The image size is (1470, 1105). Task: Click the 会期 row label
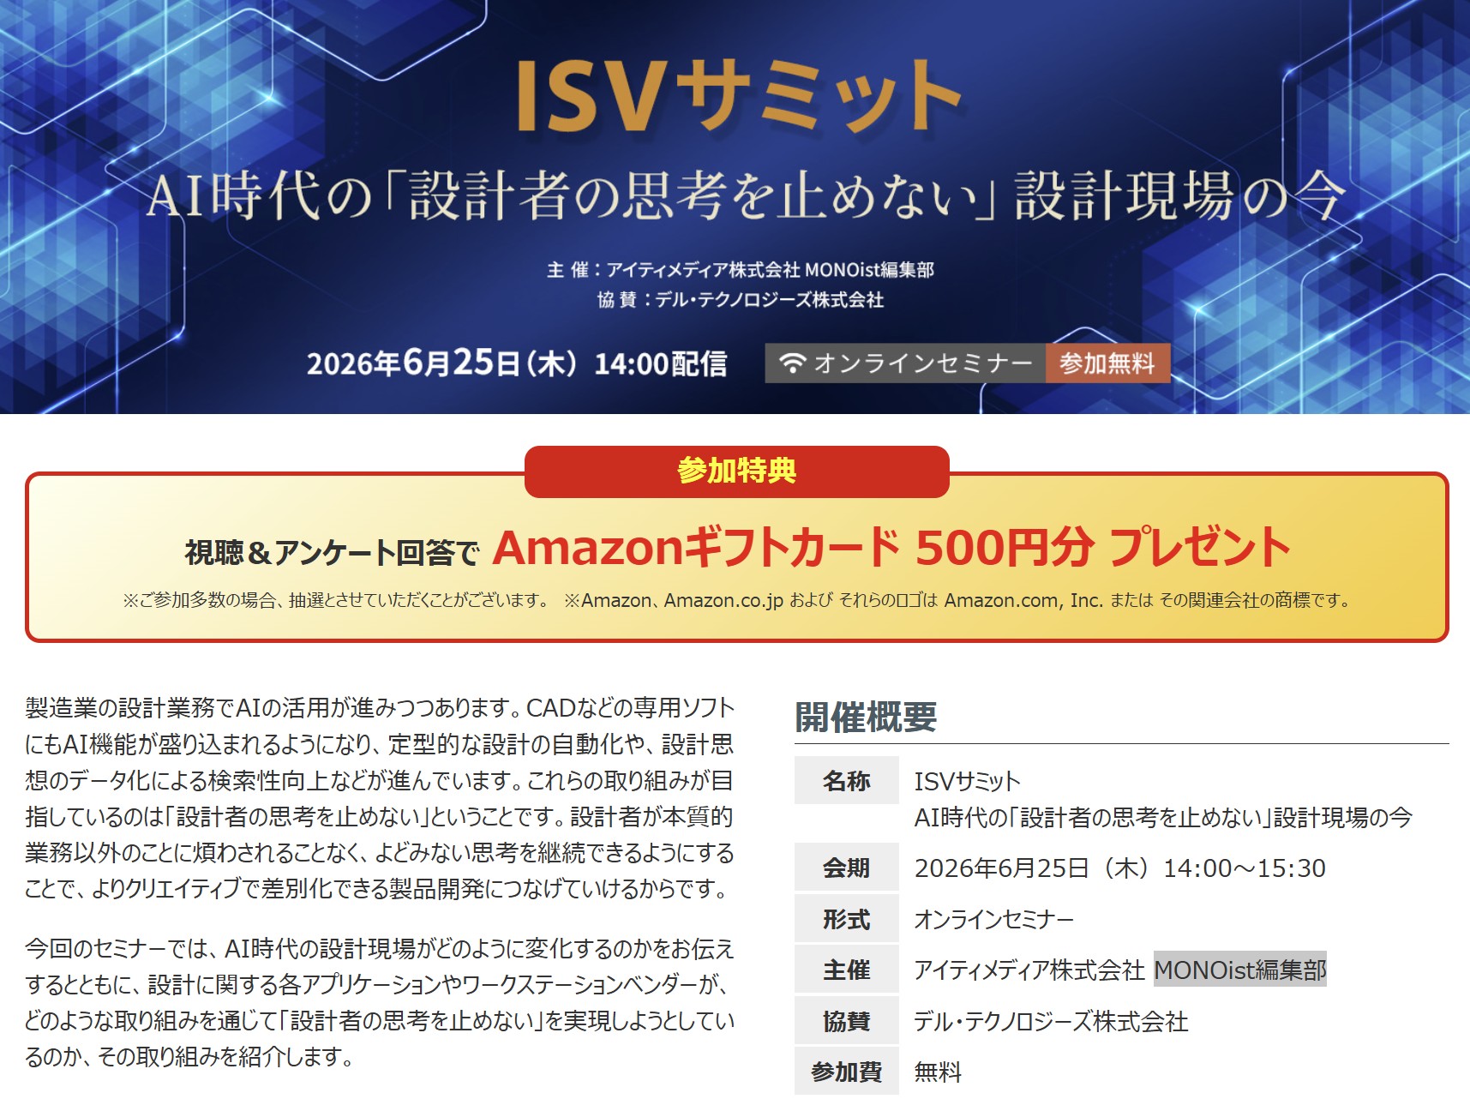point(846,868)
